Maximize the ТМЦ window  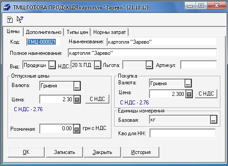pos(201,6)
